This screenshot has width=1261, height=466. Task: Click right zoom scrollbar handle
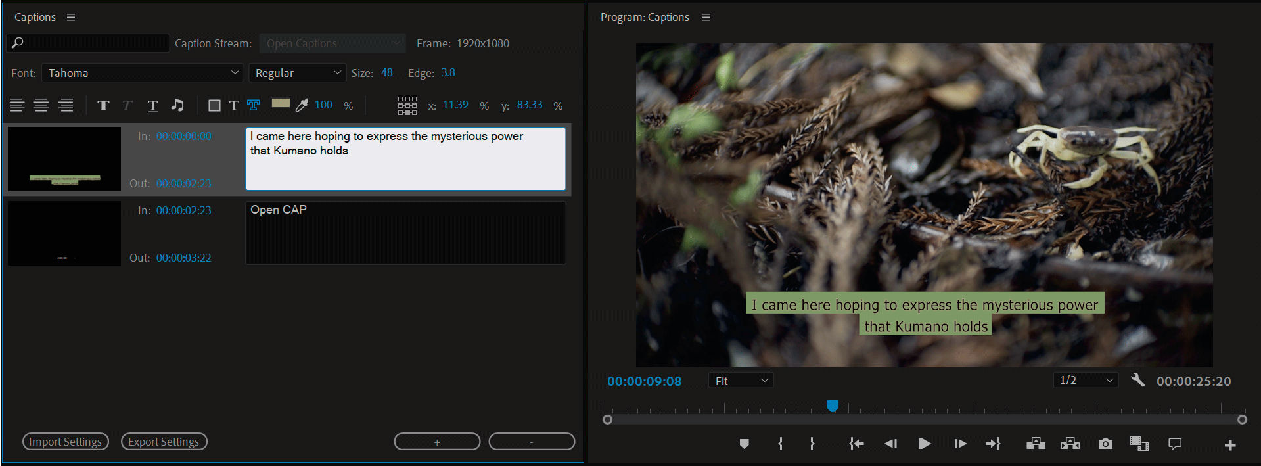click(x=1242, y=419)
